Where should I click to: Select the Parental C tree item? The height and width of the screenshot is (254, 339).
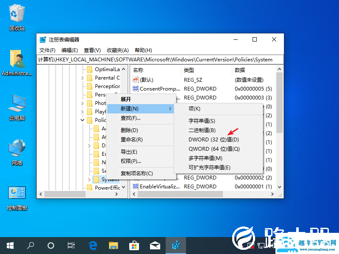pyautogui.click(x=107, y=78)
